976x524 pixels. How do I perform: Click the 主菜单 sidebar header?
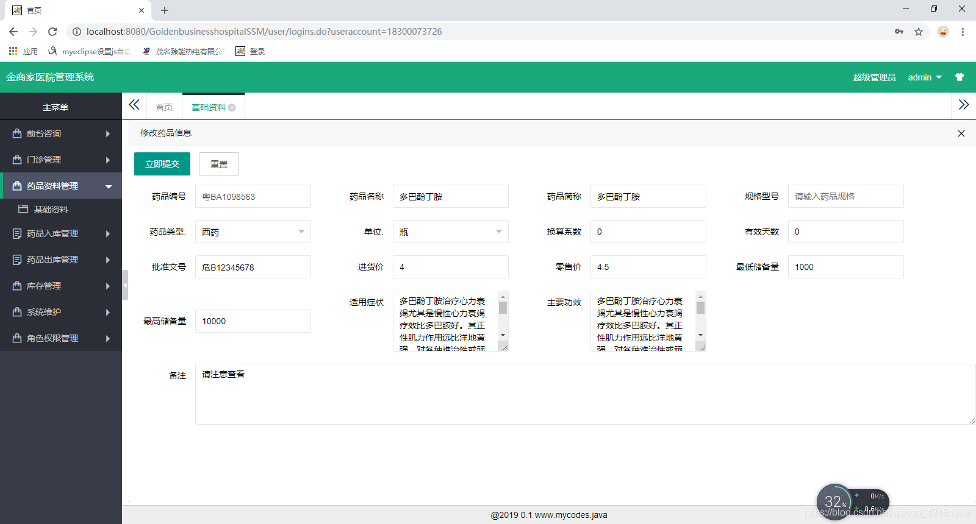coord(56,107)
